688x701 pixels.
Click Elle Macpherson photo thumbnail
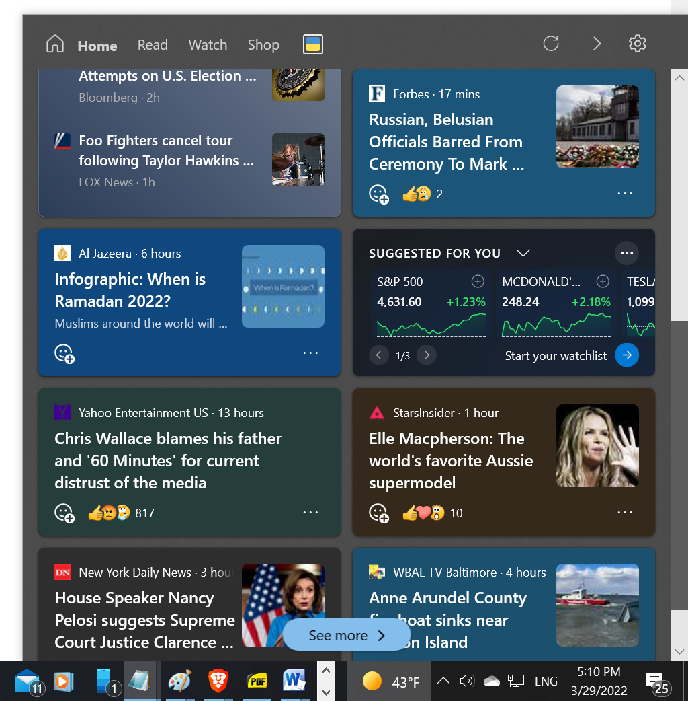(597, 446)
